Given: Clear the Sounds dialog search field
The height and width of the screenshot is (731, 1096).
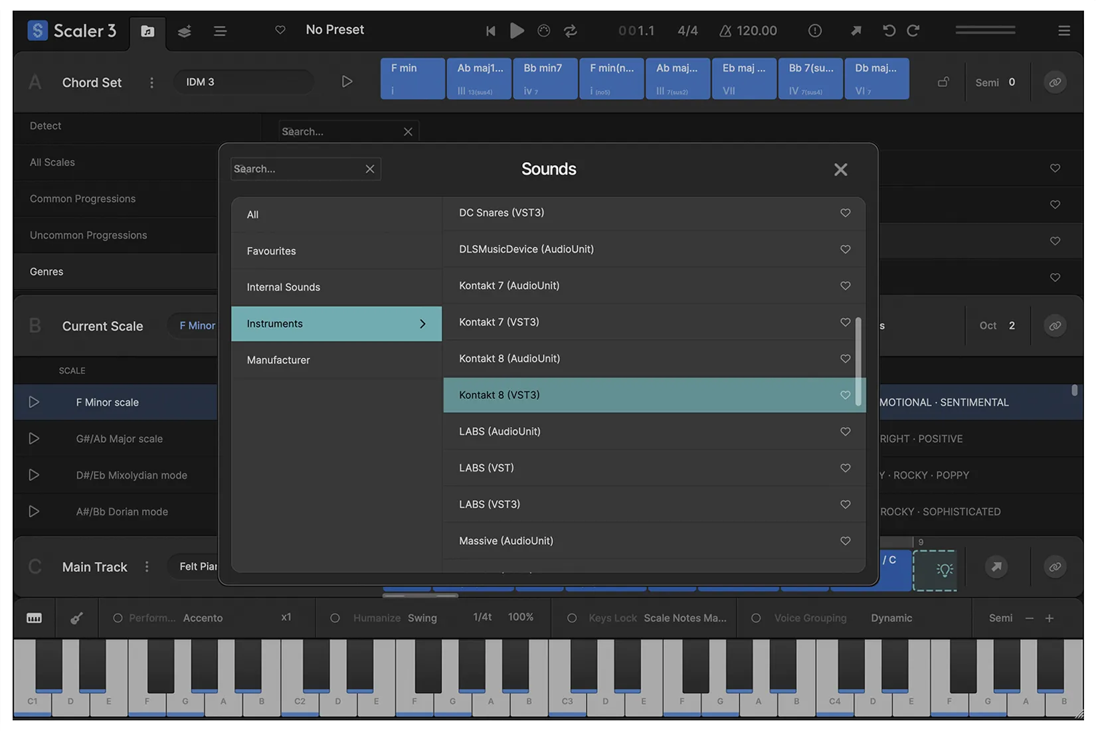Looking at the screenshot, I should point(370,169).
